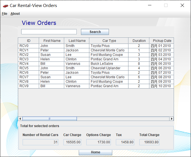Click the Pickup Date column header
This screenshot has height=157, width=191.
(x=162, y=41)
